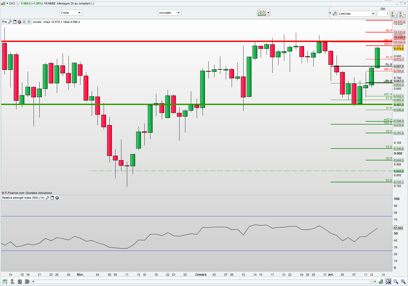Image resolution: width=408 pixels, height=286 pixels.
Task: Close the DAX chart window
Action: click(x=405, y=3)
